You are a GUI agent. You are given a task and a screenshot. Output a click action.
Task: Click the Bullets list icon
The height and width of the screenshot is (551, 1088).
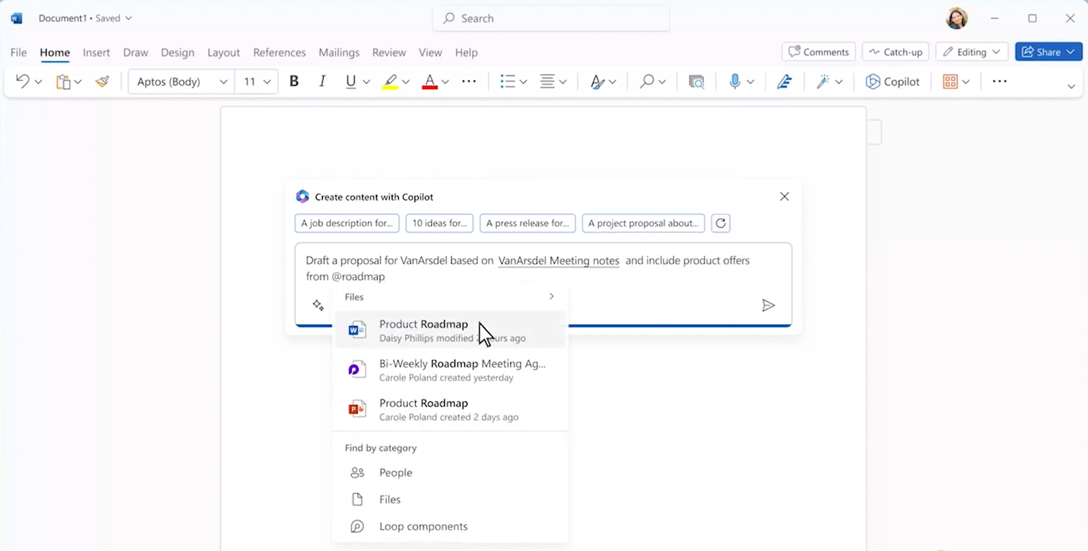click(x=507, y=82)
